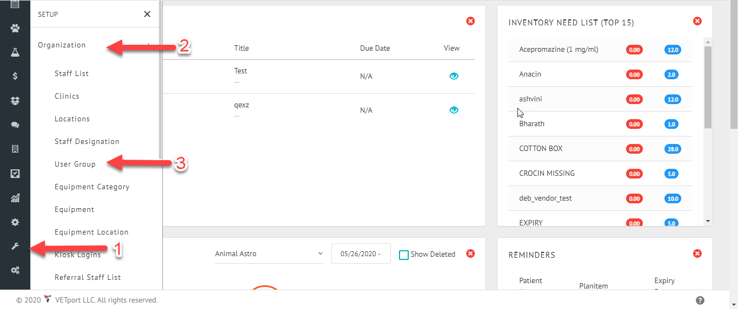Open the Animal Astro clinic dropdown
738x309 pixels.
tap(269, 253)
